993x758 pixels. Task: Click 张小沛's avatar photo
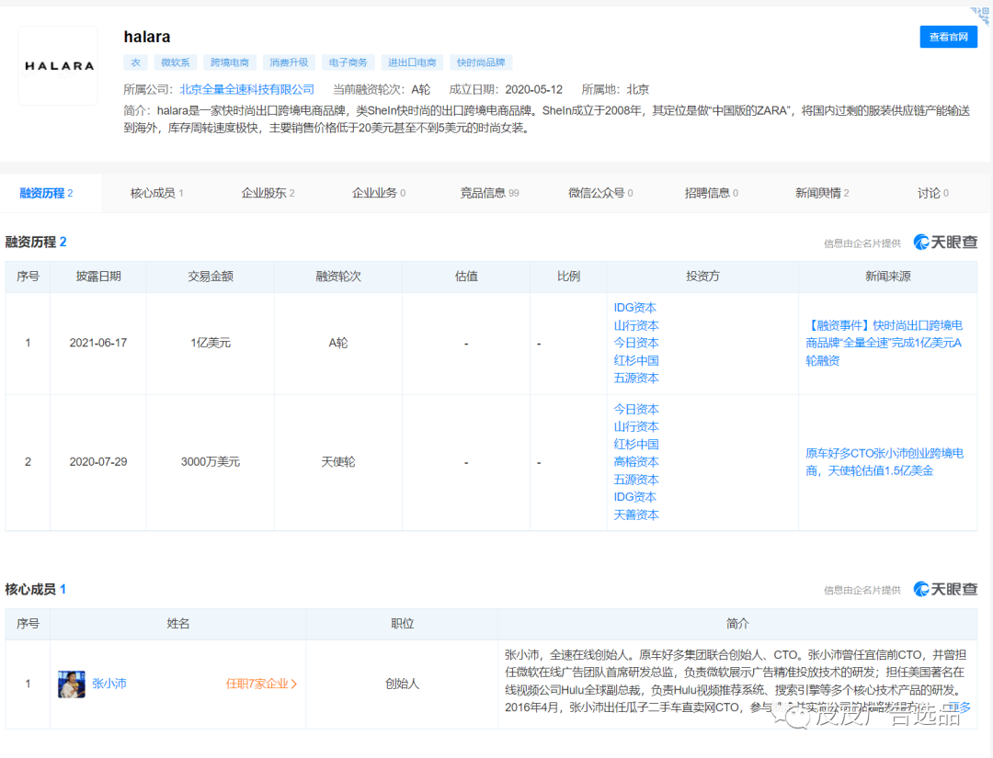tap(72, 684)
